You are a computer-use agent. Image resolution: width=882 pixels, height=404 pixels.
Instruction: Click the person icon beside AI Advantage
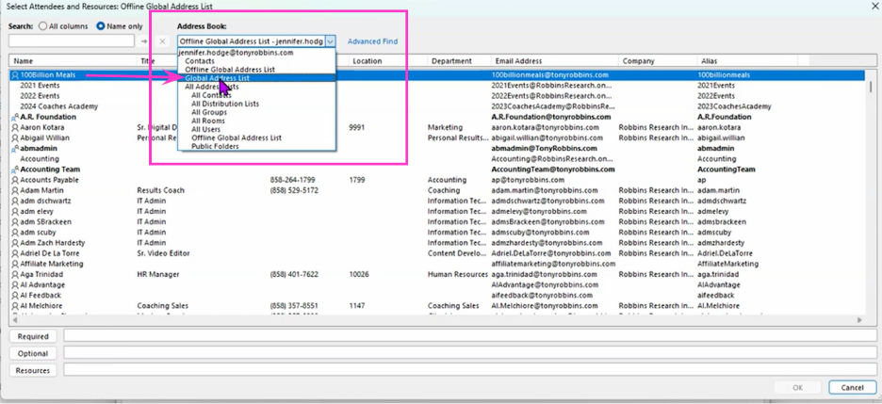point(15,285)
